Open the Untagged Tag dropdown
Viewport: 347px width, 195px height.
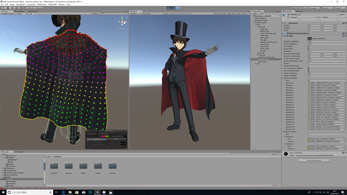[x=303, y=17]
